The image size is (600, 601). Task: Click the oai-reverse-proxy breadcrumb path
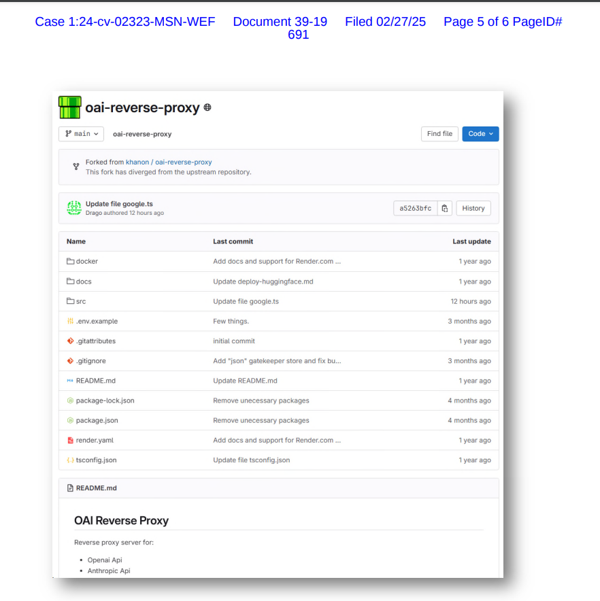click(x=142, y=134)
